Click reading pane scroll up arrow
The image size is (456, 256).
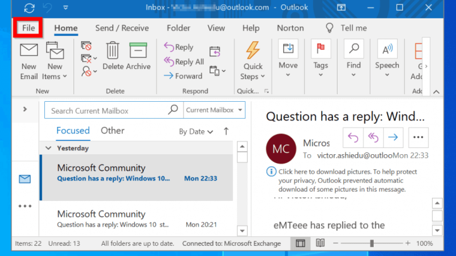(437, 203)
